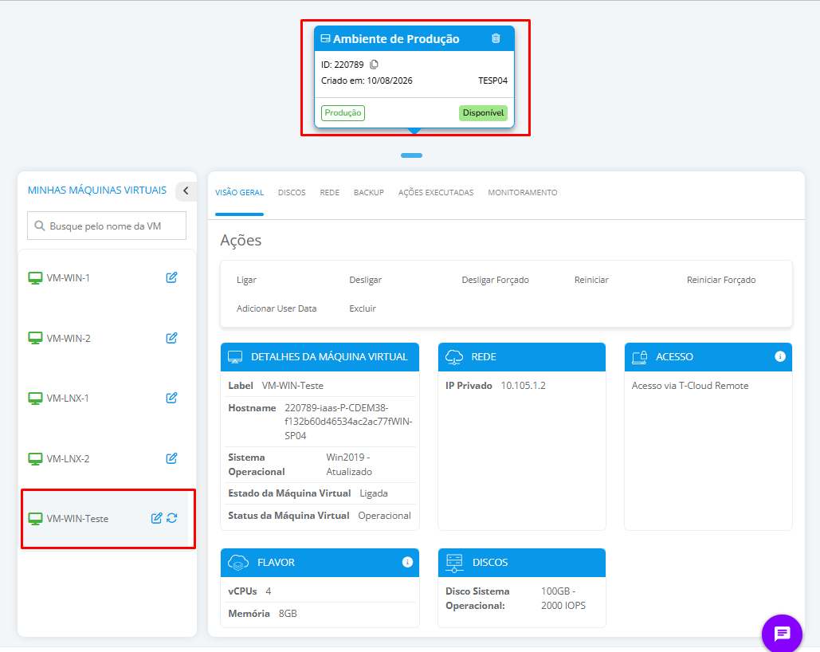Open VM-WIN-2 in the list
Viewport: 820px width, 652px height.
coord(69,339)
